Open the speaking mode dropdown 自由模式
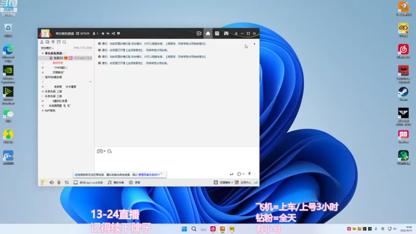Viewport: 416px width, 234px height. coord(47,48)
